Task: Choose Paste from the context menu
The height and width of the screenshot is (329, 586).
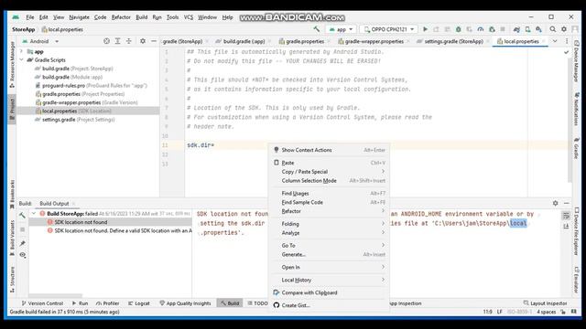Action: pos(329,163)
